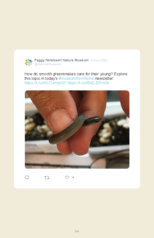Viewport: 154px width, 238px height.
Task: Click the word "newsletter:" in the tweet
Action: (104, 78)
